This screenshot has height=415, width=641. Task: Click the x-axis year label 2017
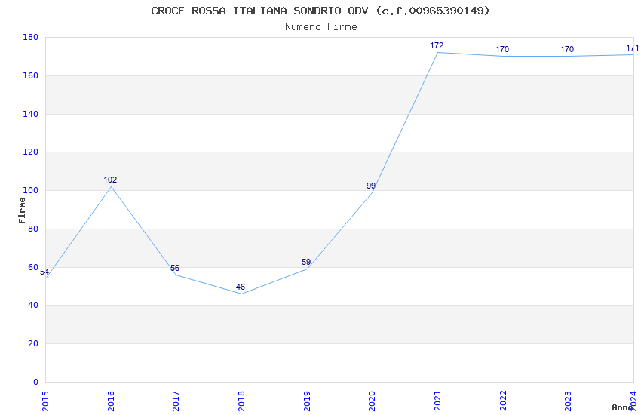point(176,401)
